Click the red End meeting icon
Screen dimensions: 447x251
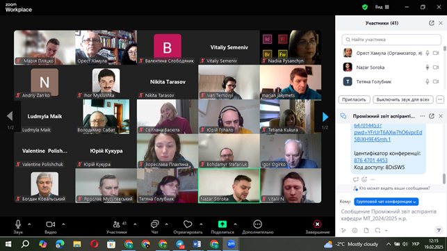coord(317,225)
